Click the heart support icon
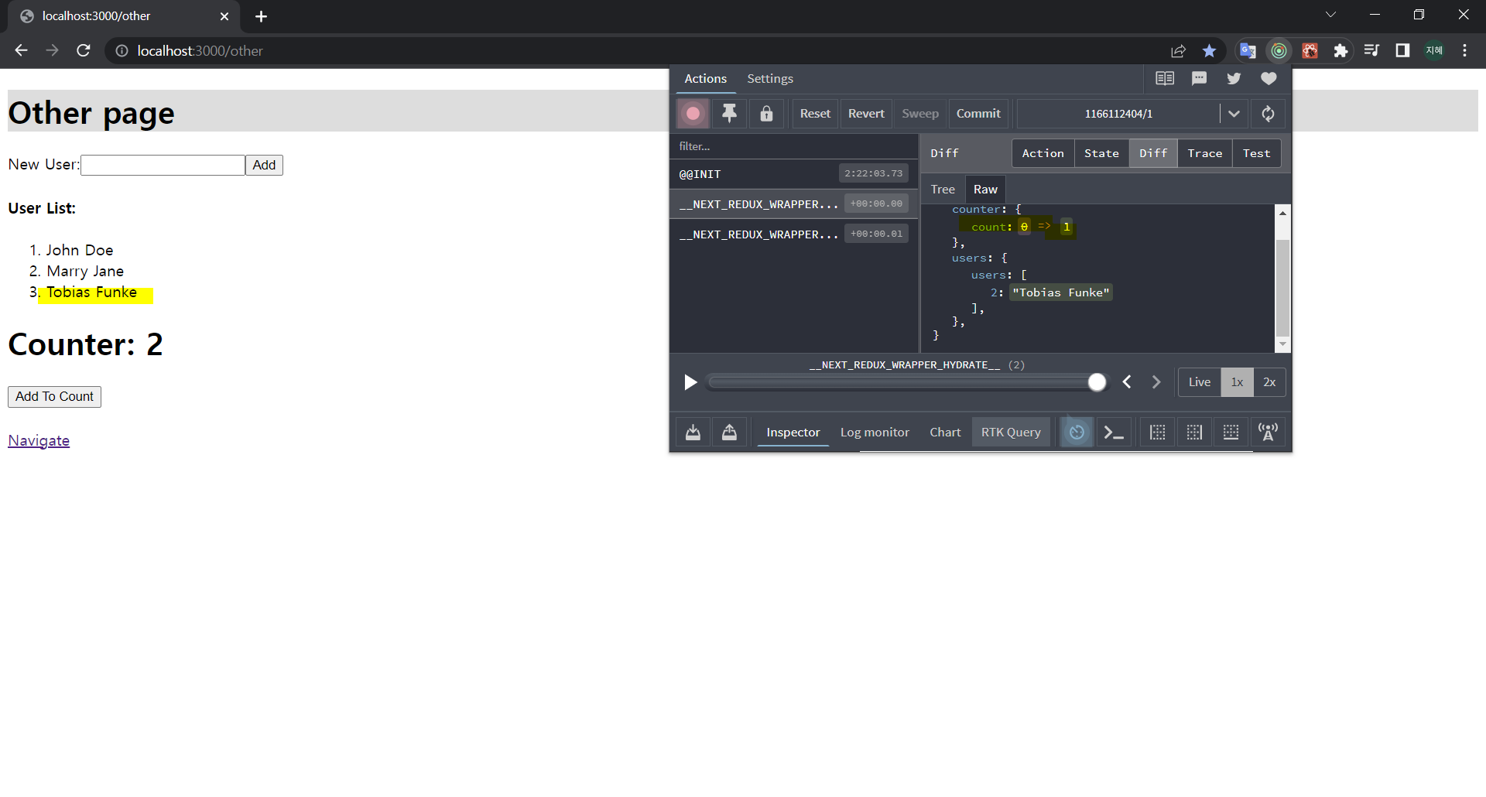Viewport: 1486px width, 797px height. point(1269,78)
